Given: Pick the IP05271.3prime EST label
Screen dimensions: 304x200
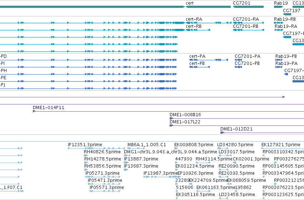Looking at the screenshot, I should [x=103, y=173].
